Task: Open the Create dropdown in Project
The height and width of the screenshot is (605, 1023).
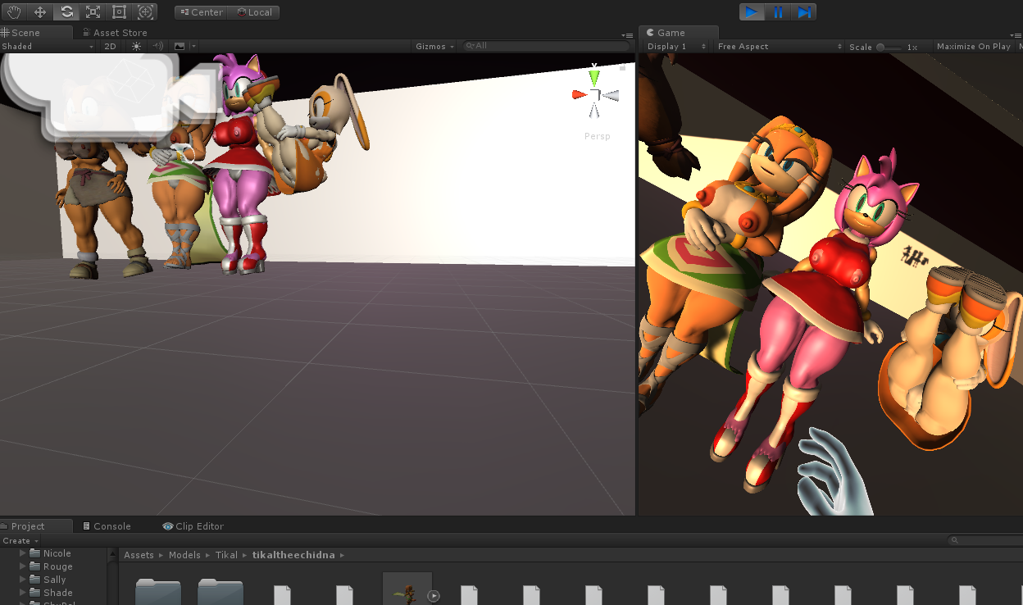Action: click(19, 541)
